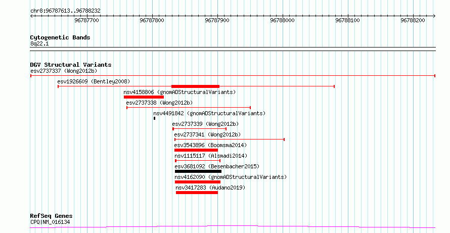Select the red bar under nsv4158806
Screen dimensions: 450x233
(x=144, y=97)
